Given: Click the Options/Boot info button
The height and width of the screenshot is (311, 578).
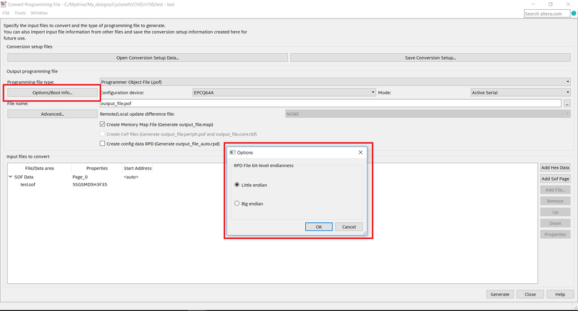Looking at the screenshot, I should [x=52, y=93].
